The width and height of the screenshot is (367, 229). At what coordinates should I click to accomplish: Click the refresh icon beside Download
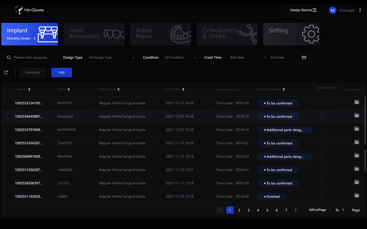click(x=6, y=73)
